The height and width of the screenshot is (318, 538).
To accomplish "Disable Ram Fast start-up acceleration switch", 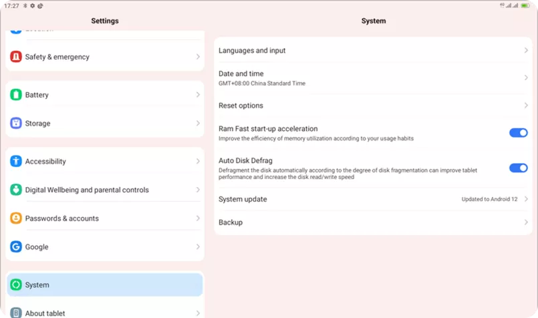I will (518, 133).
